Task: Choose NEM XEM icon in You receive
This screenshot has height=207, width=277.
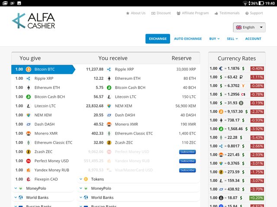Action: 109,106
